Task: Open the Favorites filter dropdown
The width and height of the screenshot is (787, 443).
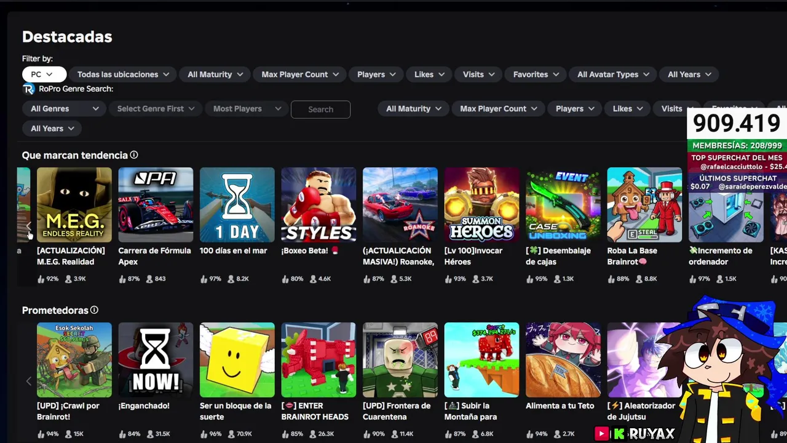Action: point(536,74)
